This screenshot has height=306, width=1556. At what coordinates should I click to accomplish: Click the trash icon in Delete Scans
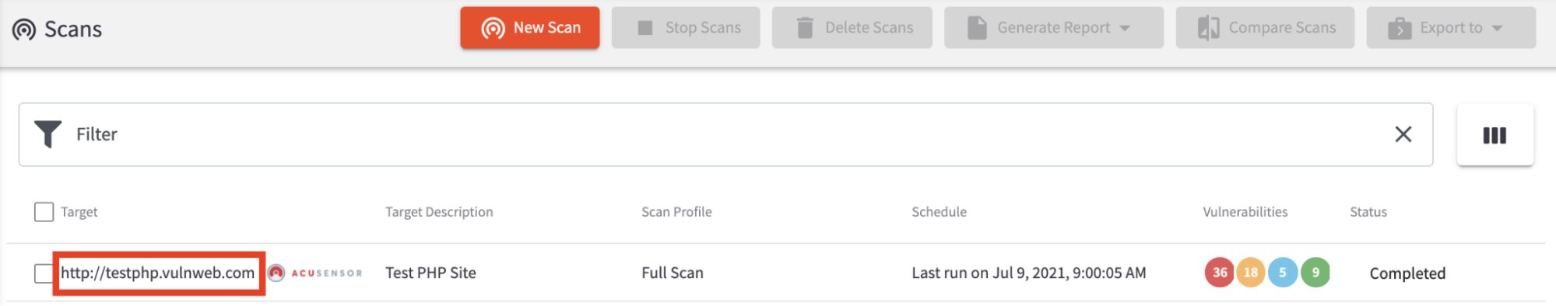tap(805, 28)
